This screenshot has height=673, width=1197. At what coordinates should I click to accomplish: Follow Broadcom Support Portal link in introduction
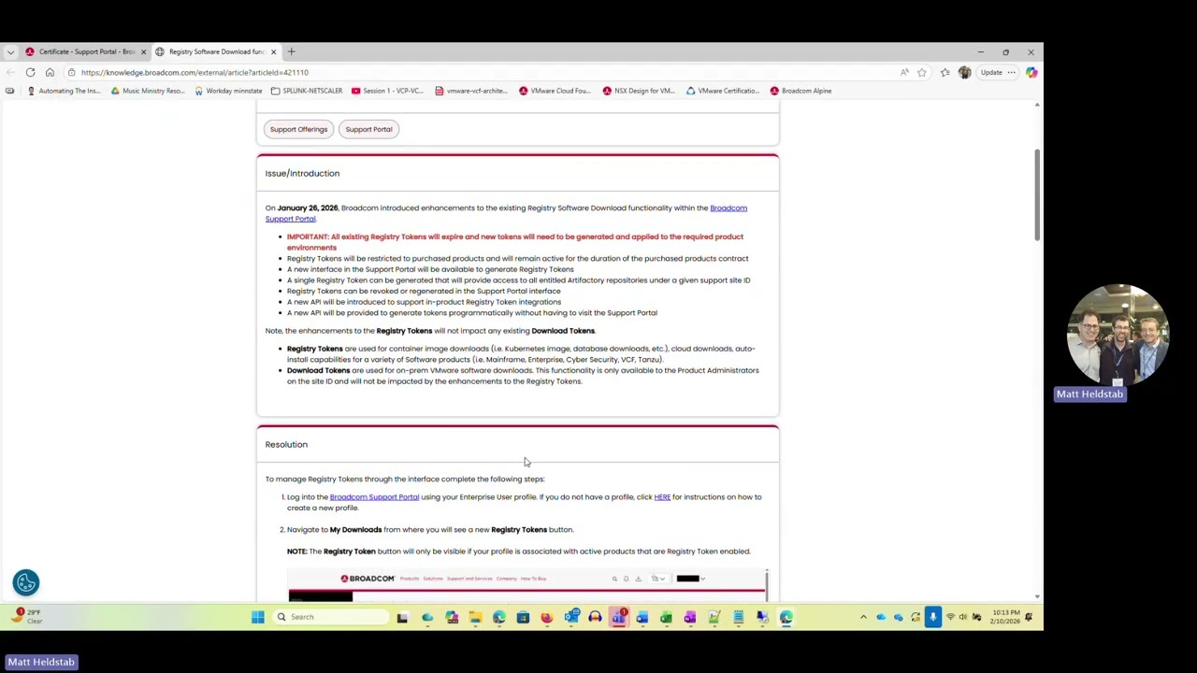(x=506, y=213)
